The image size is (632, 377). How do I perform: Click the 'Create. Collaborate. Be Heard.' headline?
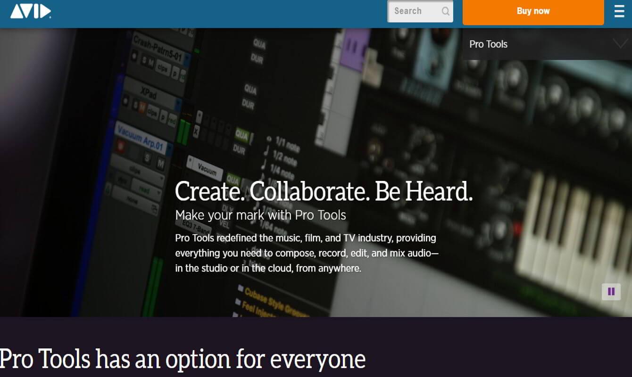(x=324, y=191)
